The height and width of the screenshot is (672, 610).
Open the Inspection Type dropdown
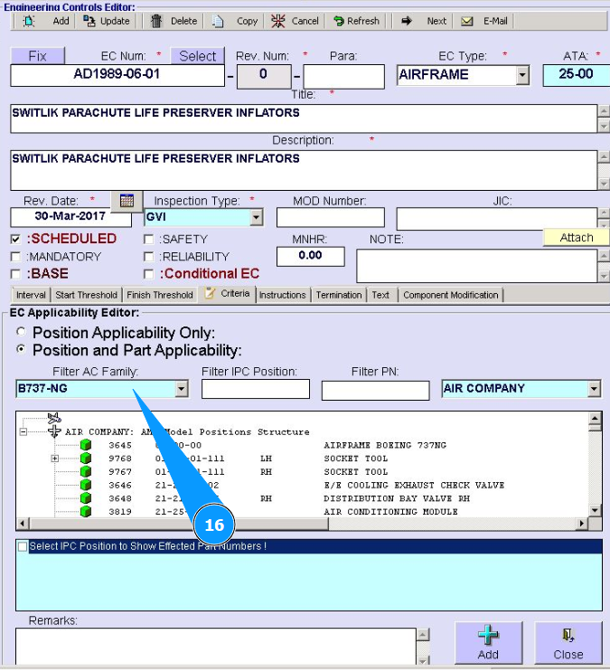(x=256, y=217)
